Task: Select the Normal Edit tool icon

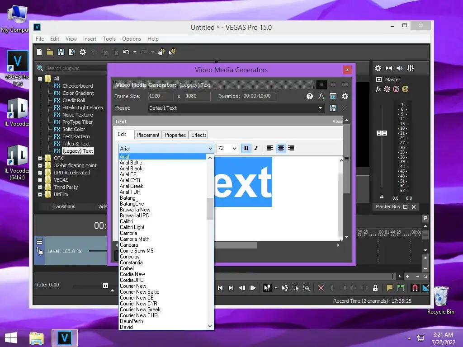Action: coord(267,288)
